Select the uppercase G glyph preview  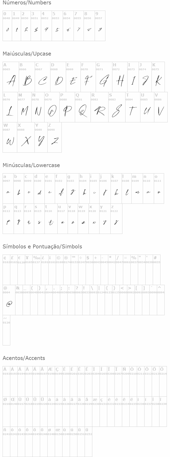point(104,81)
